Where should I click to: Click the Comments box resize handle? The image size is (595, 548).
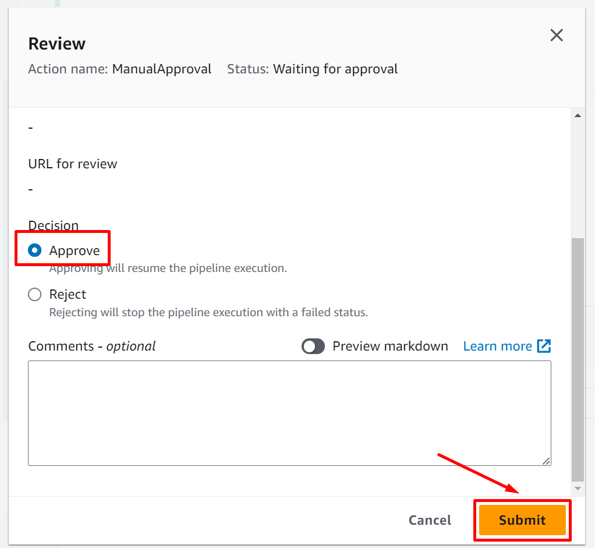pos(546,461)
